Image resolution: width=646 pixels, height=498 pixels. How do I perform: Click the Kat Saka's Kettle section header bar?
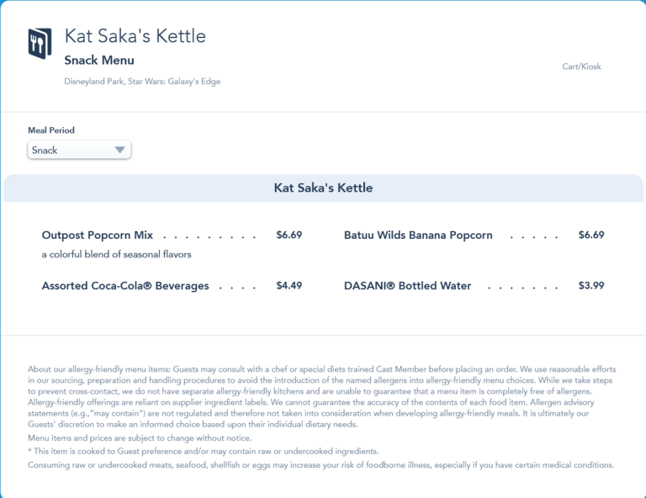pos(323,188)
